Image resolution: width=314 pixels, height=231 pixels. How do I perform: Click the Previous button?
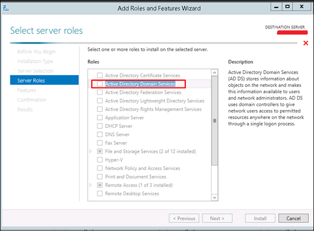coord(184,218)
